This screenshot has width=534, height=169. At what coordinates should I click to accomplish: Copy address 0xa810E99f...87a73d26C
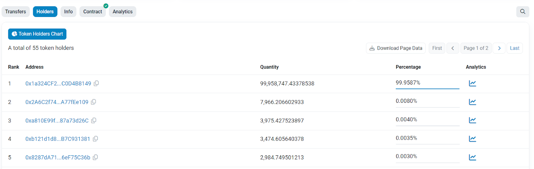[94, 120]
